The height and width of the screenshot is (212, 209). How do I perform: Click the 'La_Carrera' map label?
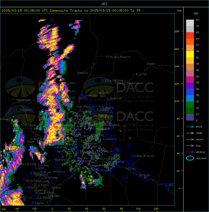tap(28, 164)
